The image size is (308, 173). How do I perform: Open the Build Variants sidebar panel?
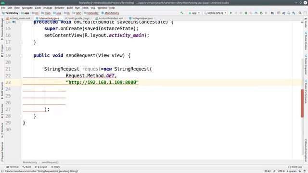click(x=2, y=90)
